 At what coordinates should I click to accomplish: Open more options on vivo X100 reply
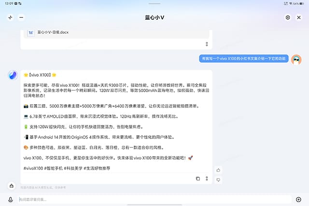click(x=207, y=179)
